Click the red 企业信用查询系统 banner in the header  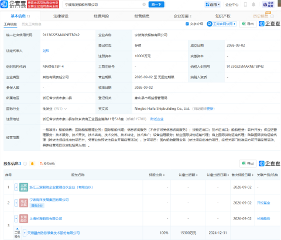pos(43,4)
